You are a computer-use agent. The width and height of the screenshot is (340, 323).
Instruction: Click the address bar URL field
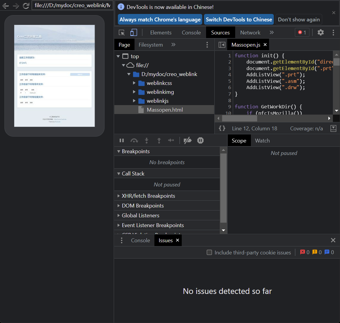[72, 5]
